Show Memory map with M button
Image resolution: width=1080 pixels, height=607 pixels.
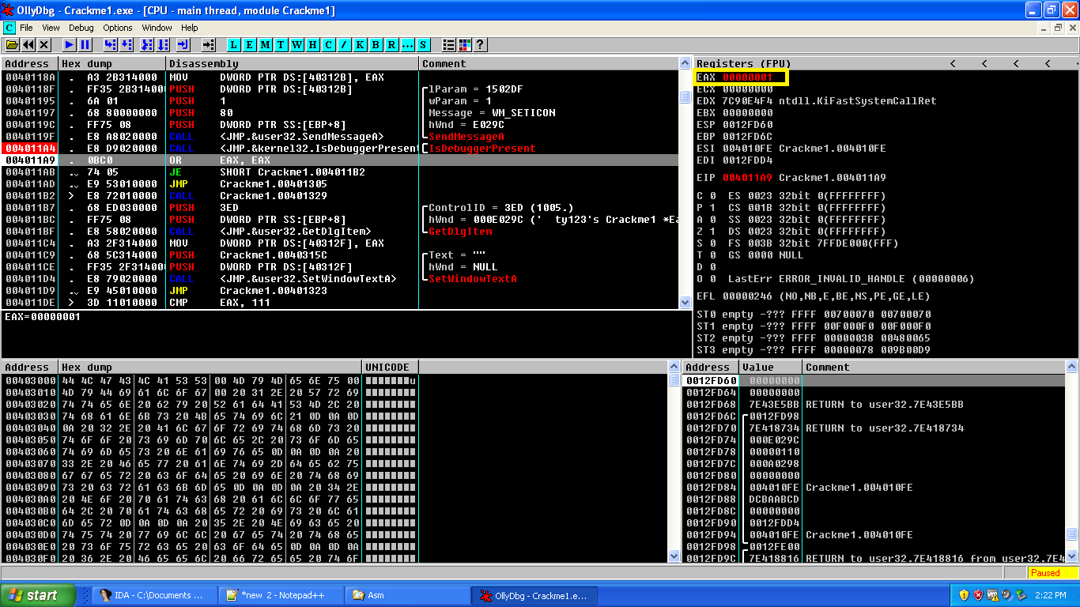[x=266, y=45]
